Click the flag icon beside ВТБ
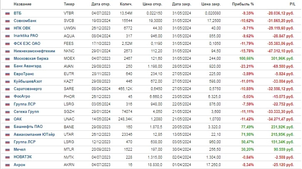This screenshot has height=169, width=302. [x=7, y=14]
